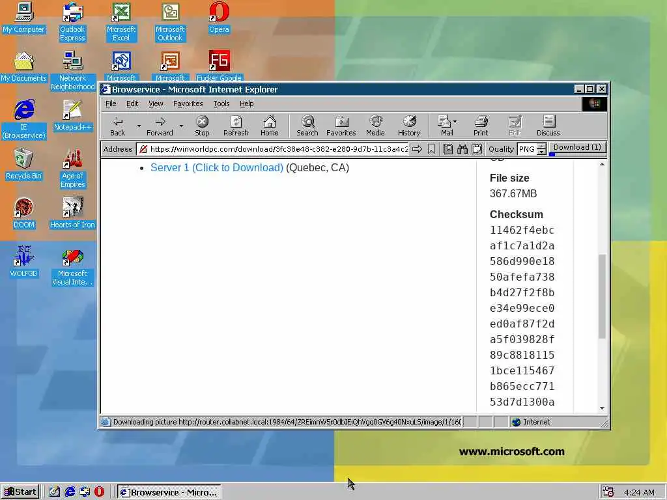Click the Browservice taskbar window button
The width and height of the screenshot is (667, 500).
point(169,492)
